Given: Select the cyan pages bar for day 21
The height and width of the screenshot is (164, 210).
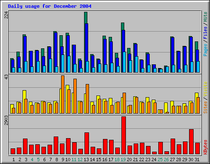Looking at the screenshot, I should click(x=137, y=64).
